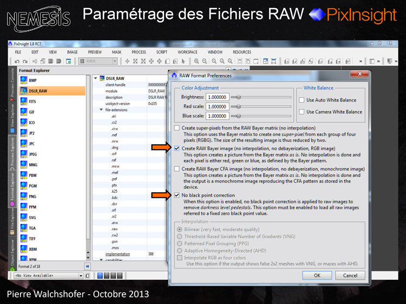
Task: Select the GIF format entry icon
Action: coord(24,112)
